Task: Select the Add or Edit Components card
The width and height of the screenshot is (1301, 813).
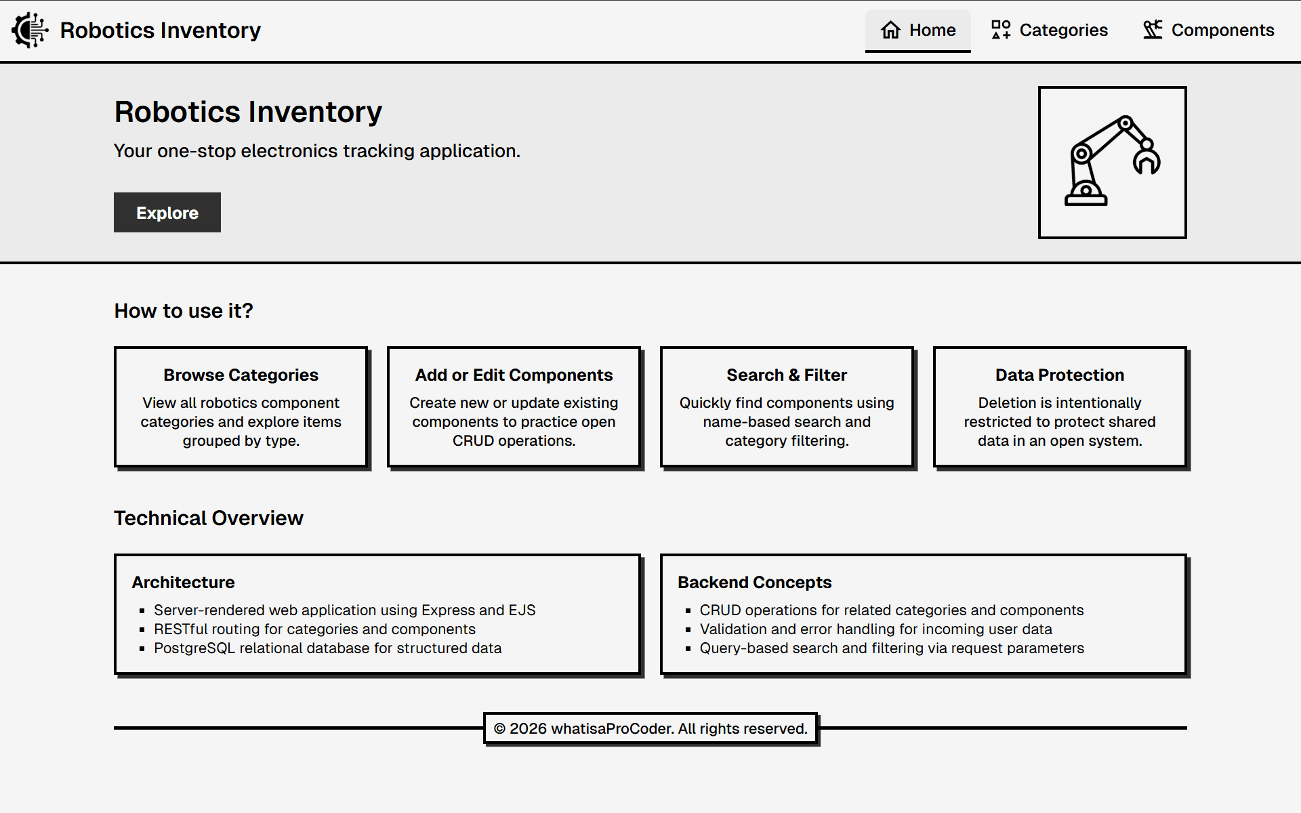Action: point(514,407)
